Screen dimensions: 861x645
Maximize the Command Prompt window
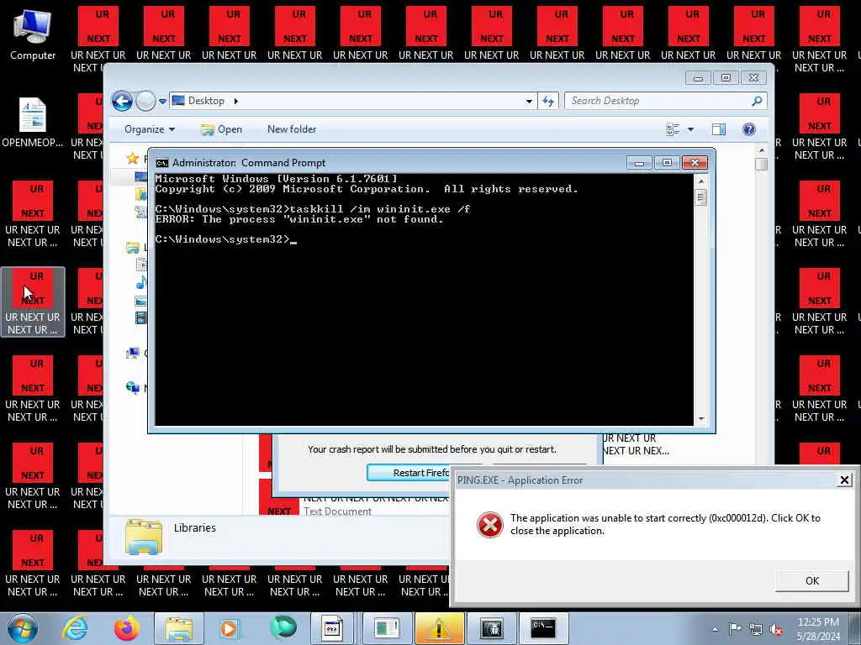(667, 163)
